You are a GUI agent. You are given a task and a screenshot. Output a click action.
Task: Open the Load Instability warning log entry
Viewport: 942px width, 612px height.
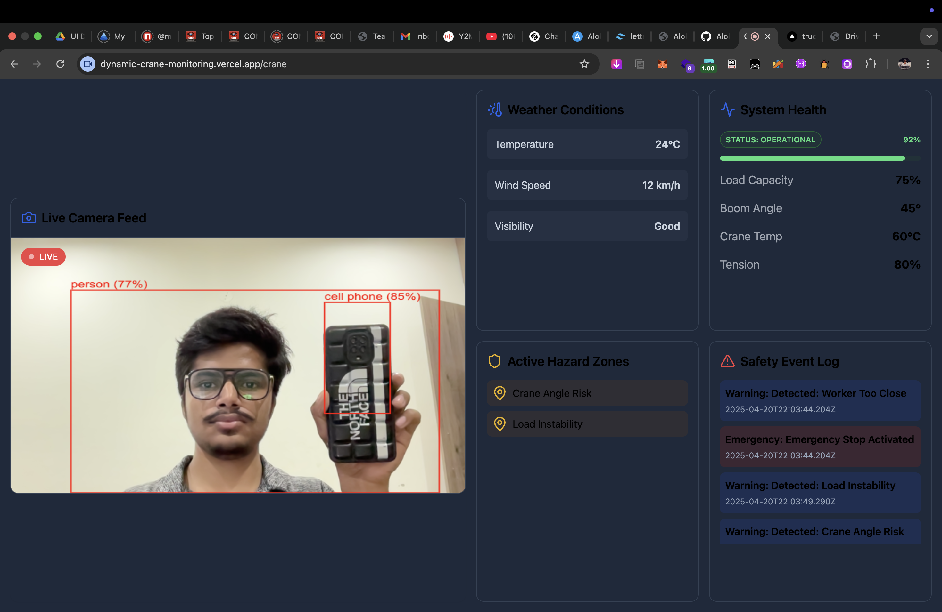coord(820,493)
